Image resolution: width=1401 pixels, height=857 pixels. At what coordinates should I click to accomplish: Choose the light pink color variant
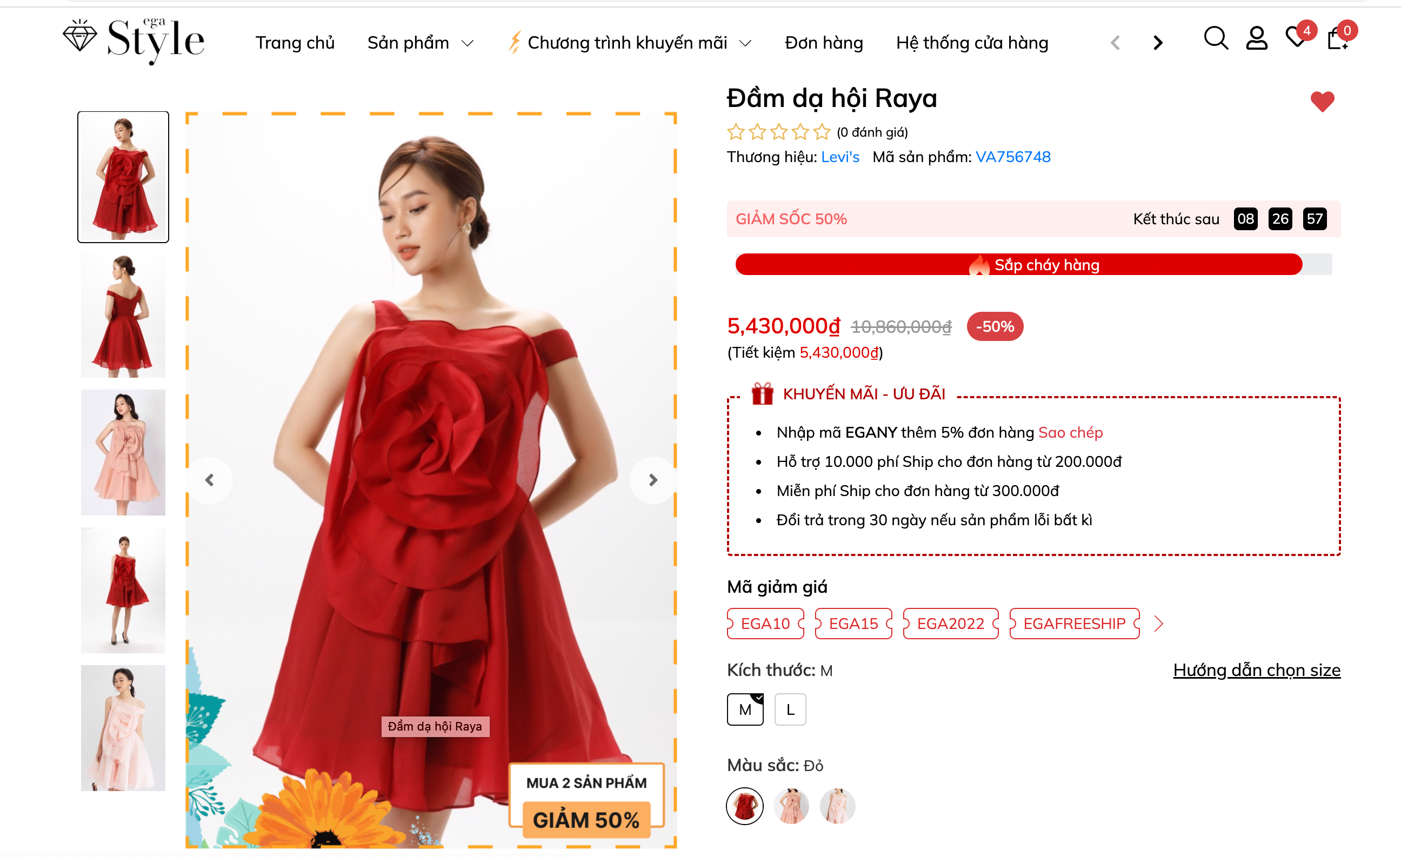tap(837, 806)
